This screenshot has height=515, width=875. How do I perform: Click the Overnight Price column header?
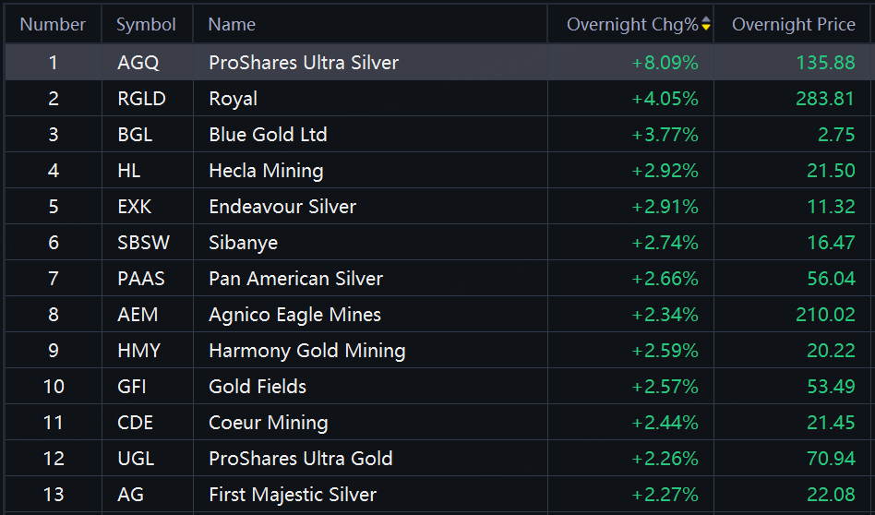coord(793,25)
